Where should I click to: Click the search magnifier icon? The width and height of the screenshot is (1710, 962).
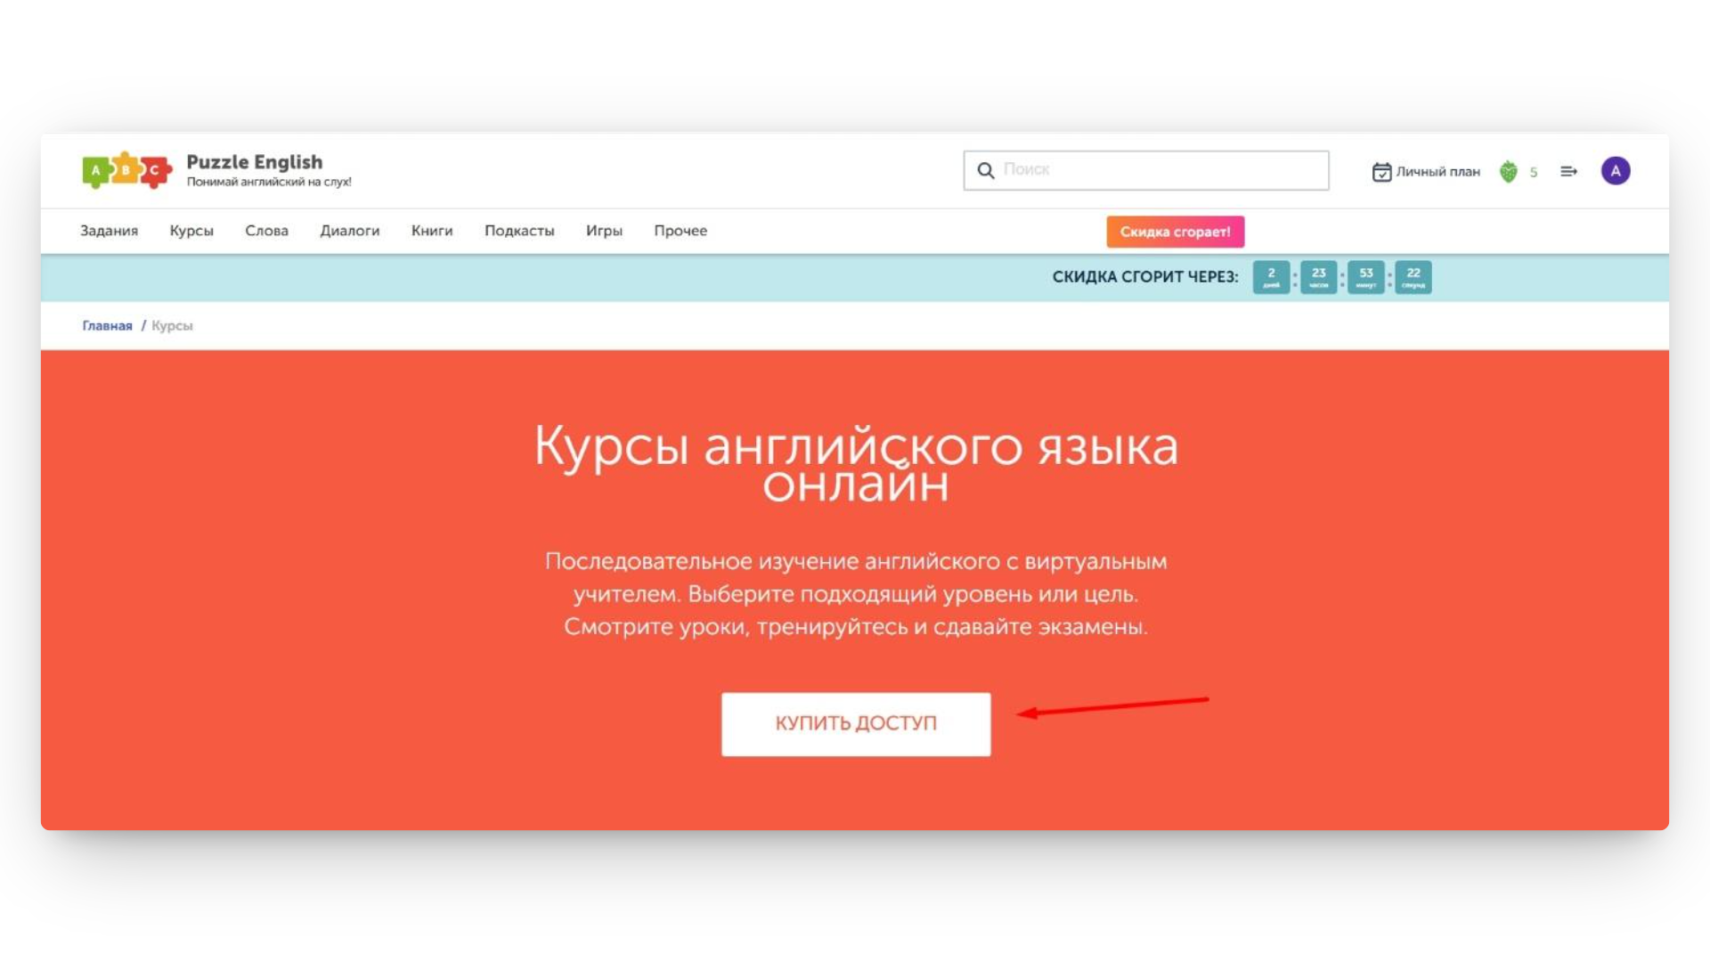985,169
